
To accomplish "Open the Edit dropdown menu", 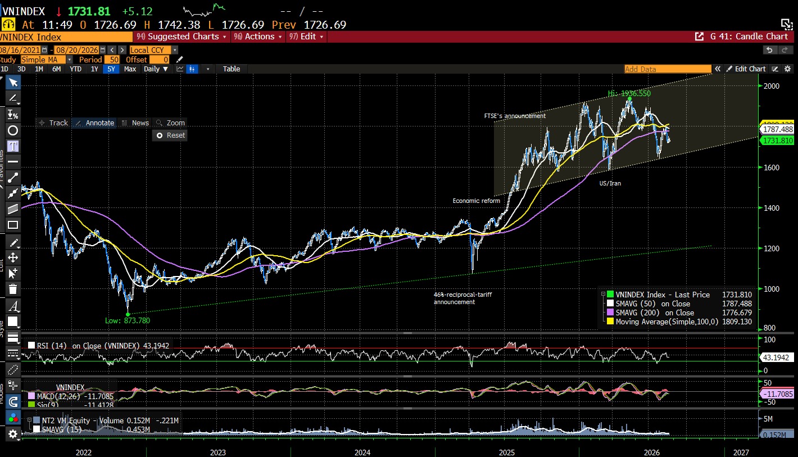I will pyautogui.click(x=307, y=37).
